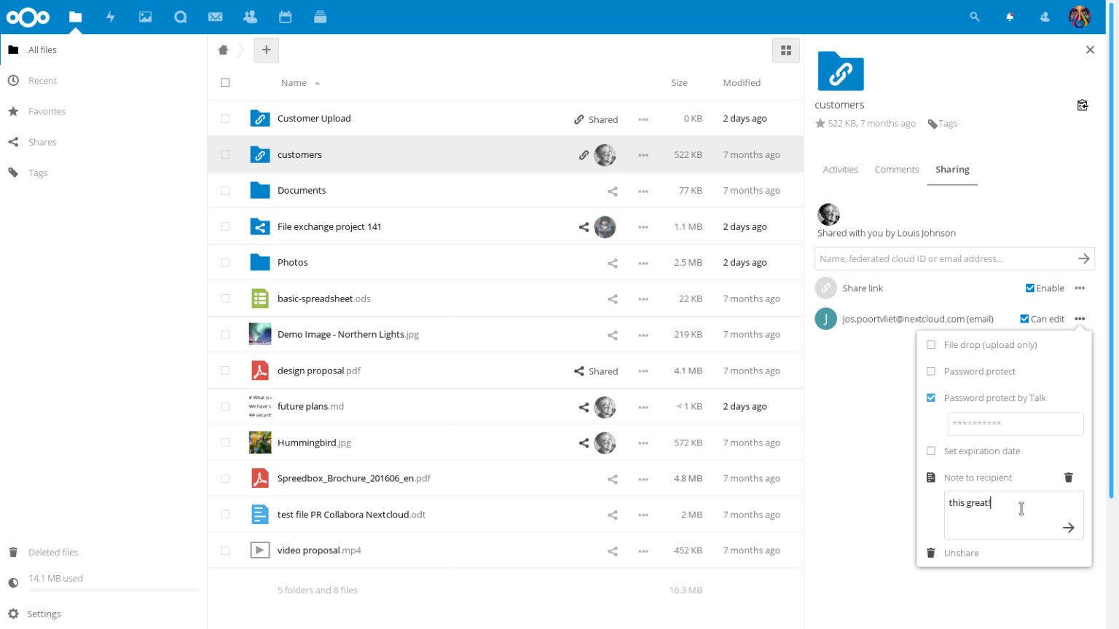
Task: Click the notifications bell icon
Action: click(1010, 17)
